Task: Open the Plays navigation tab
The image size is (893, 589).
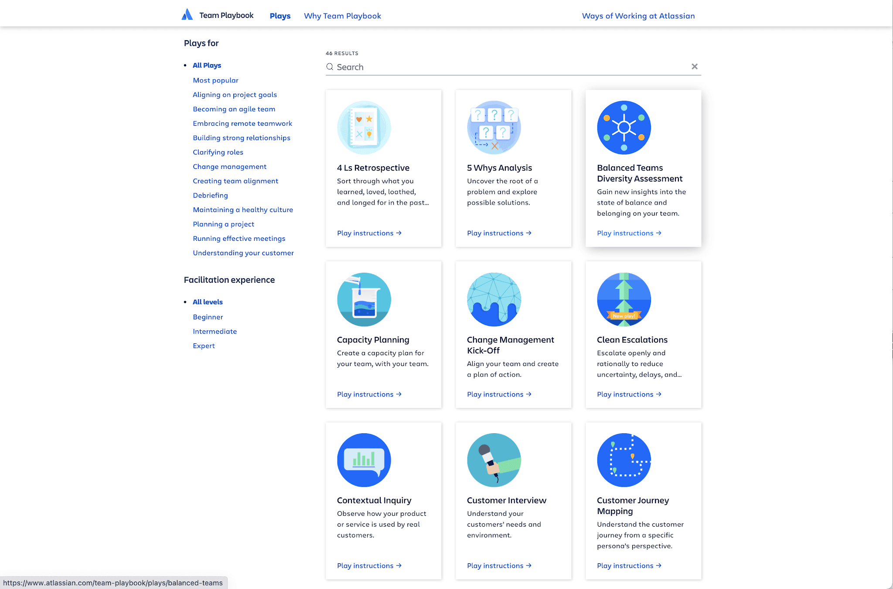Action: coord(280,16)
